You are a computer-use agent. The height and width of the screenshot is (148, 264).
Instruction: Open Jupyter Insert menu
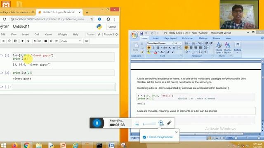point(26,35)
